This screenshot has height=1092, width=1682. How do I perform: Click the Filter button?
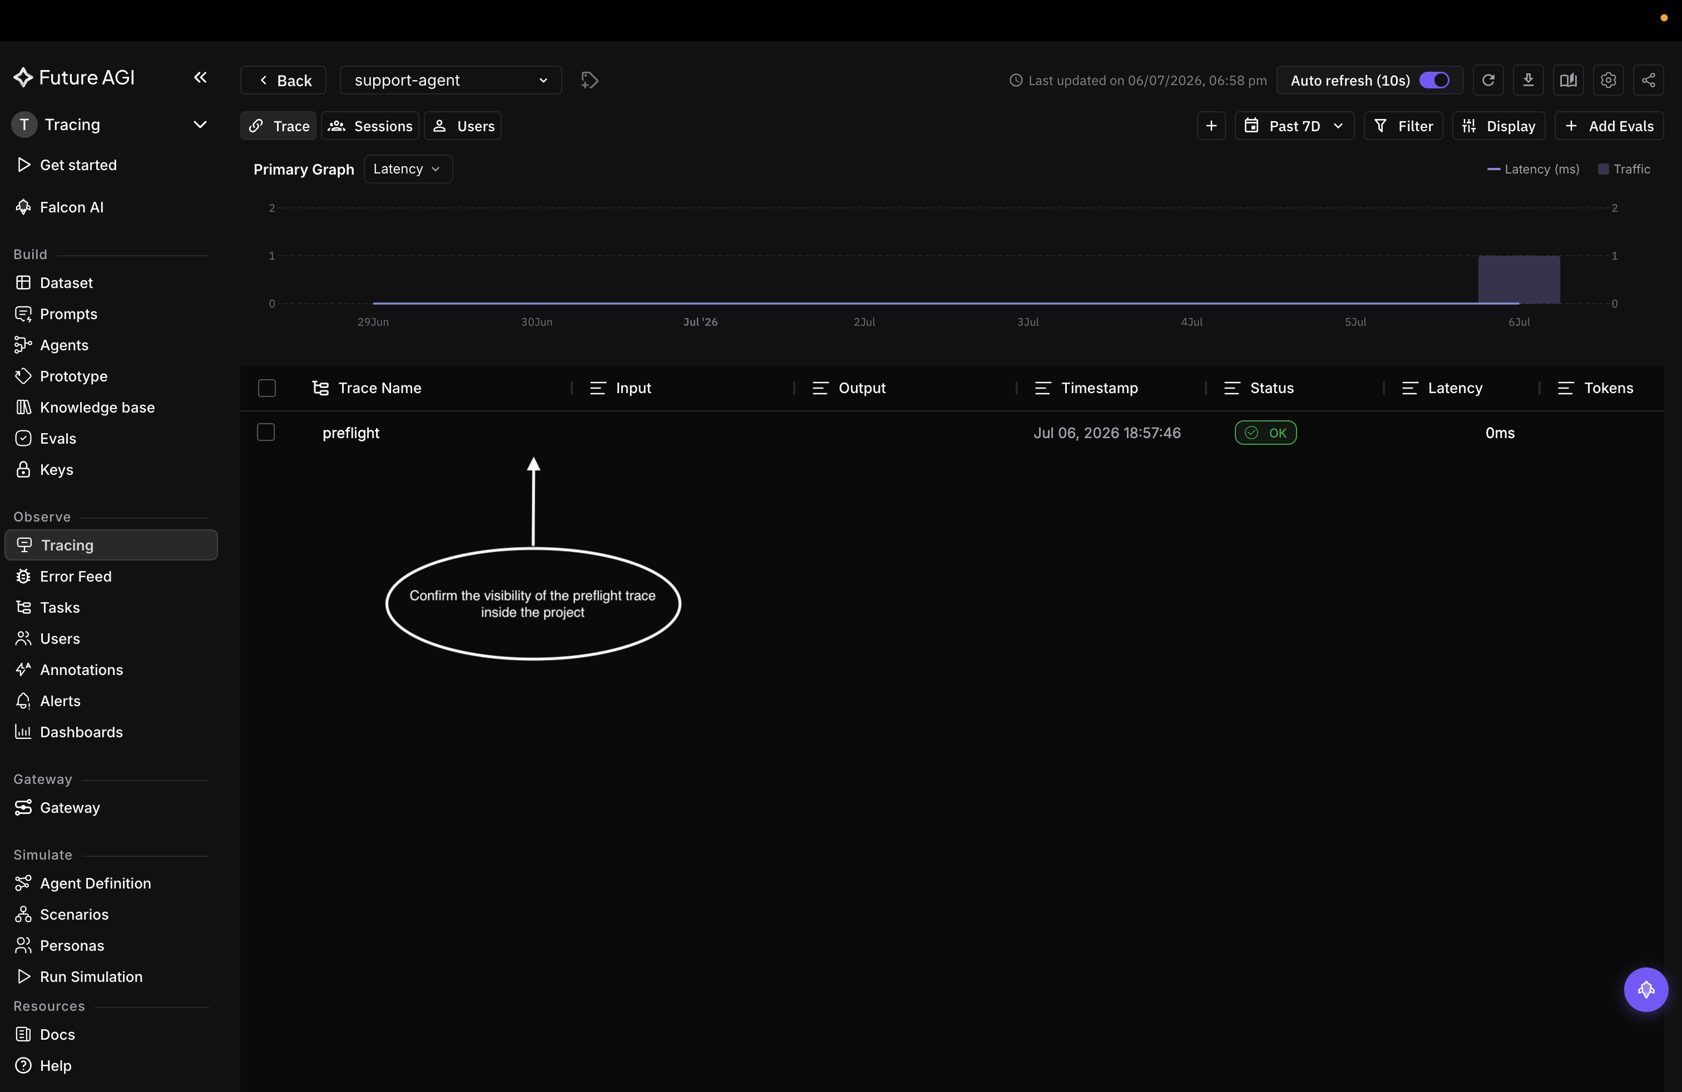1403,126
